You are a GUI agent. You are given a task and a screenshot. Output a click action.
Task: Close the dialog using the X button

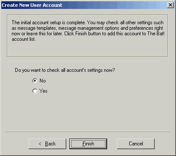point(170,5)
